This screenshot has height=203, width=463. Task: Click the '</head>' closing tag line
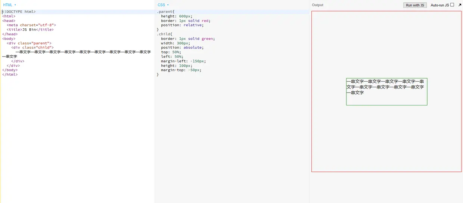pyautogui.click(x=10, y=34)
